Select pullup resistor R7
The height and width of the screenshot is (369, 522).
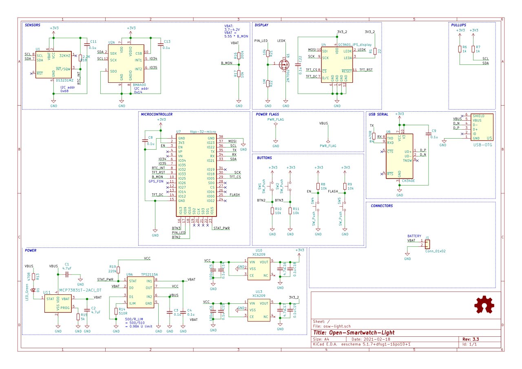click(x=473, y=49)
